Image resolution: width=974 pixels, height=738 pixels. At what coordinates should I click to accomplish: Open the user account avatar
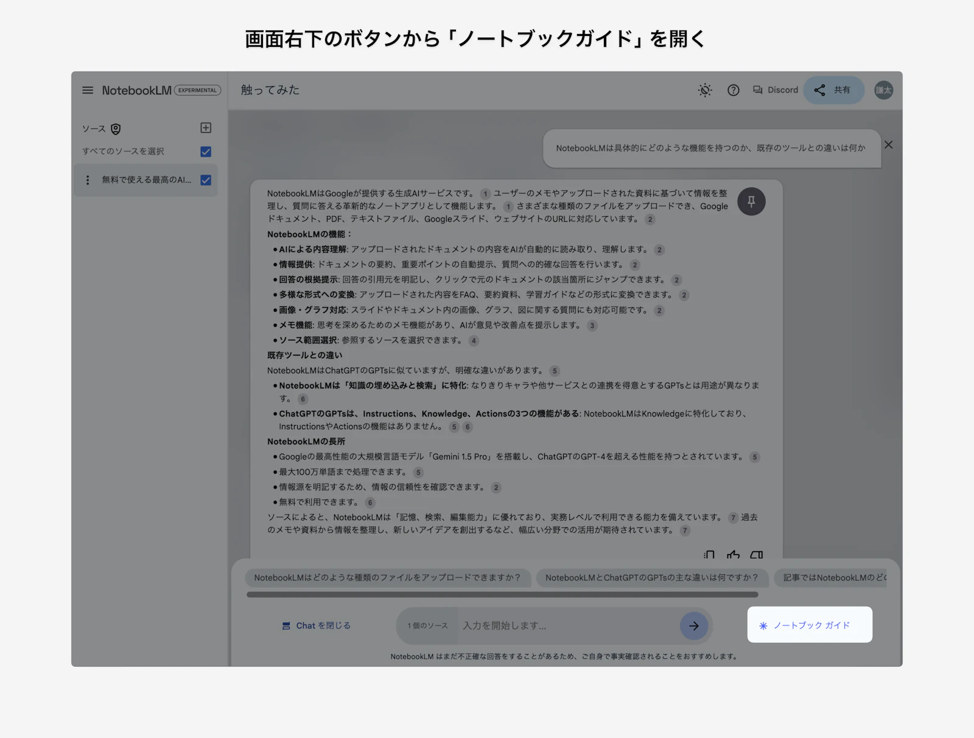coord(884,90)
